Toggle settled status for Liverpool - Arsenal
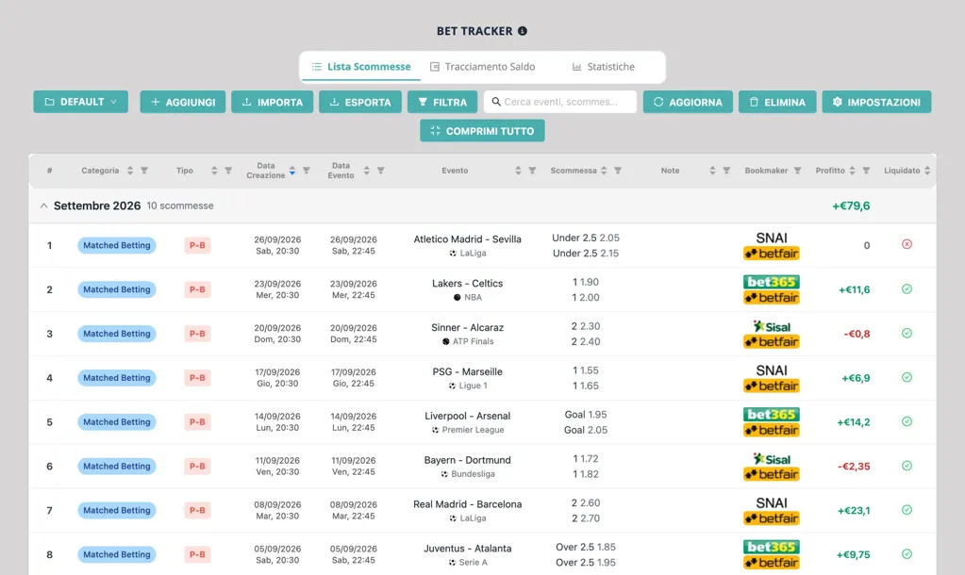 (x=907, y=421)
